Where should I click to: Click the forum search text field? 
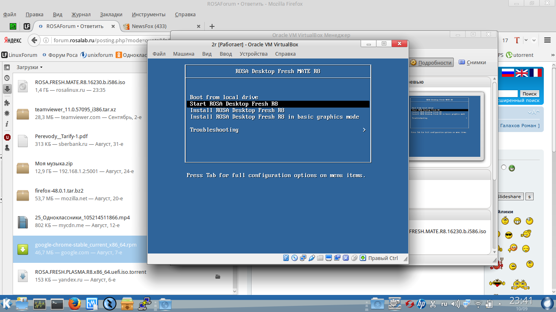pos(508,94)
